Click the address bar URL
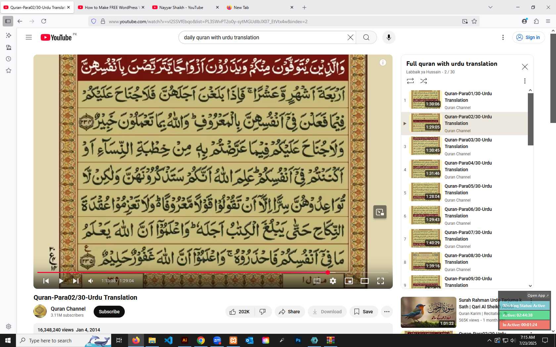The width and height of the screenshot is (556, 347). click(x=208, y=21)
